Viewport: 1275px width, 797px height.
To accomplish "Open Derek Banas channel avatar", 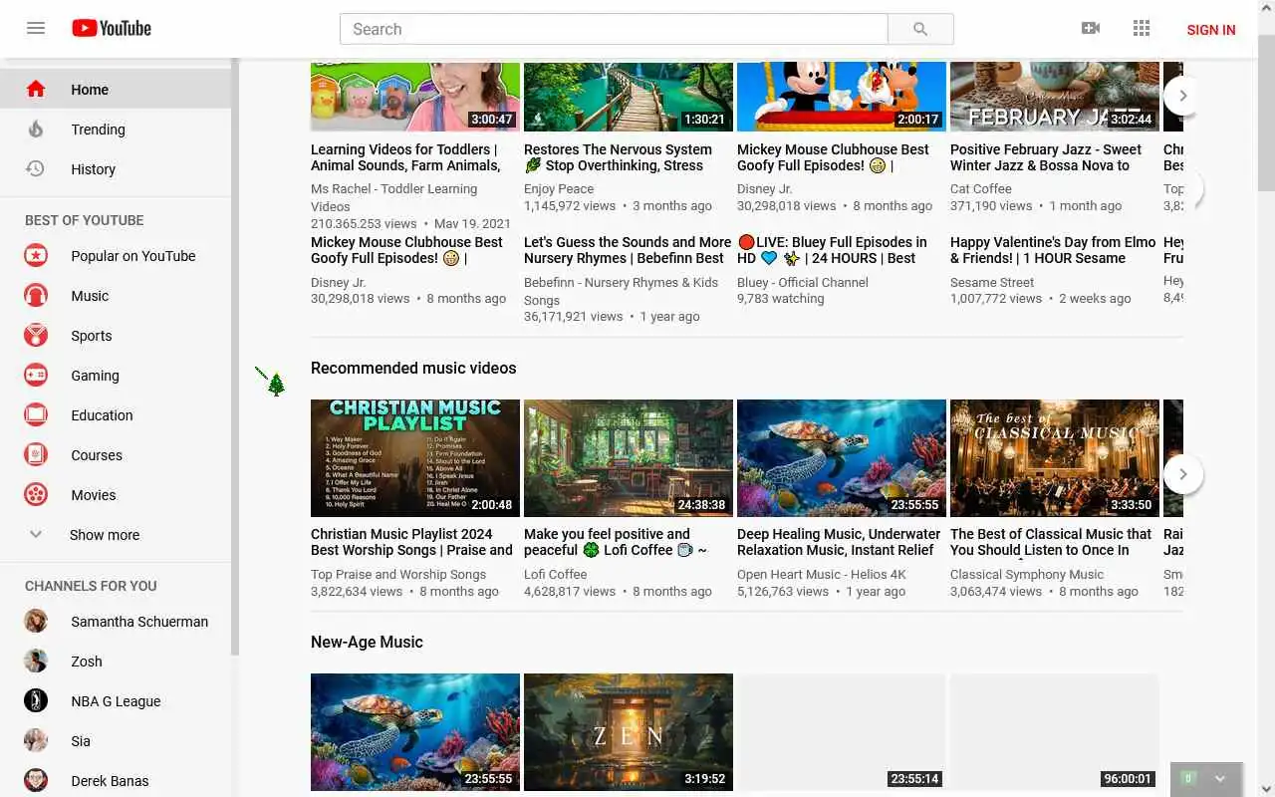I will pos(36,780).
